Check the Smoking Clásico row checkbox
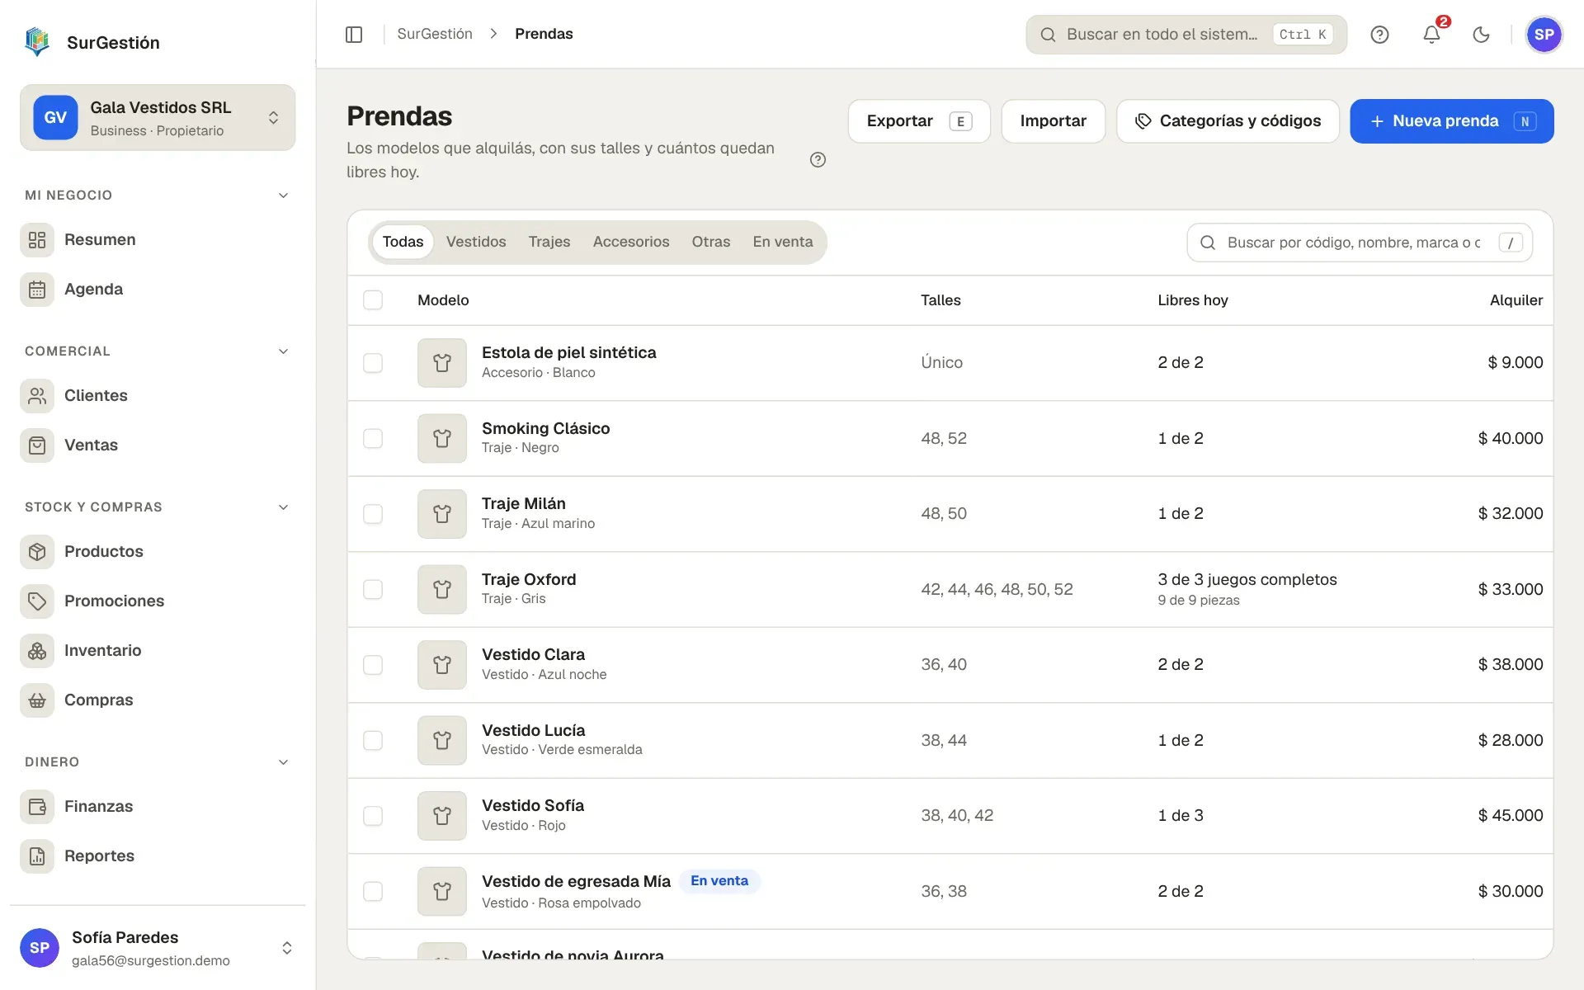 [x=373, y=438]
